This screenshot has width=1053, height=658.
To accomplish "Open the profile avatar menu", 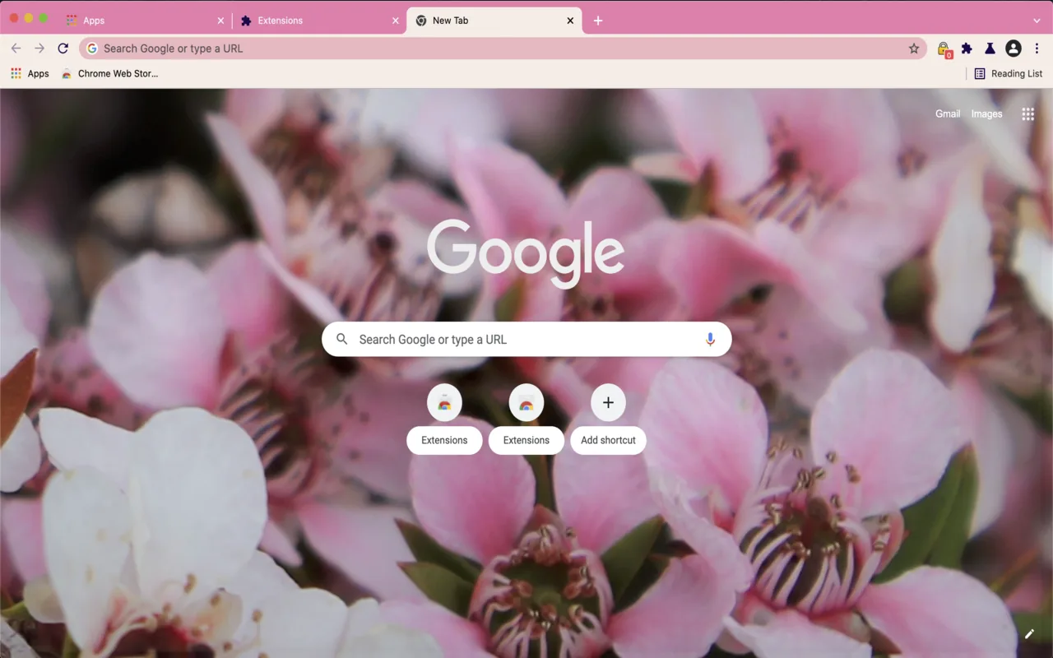I will click(x=1014, y=49).
